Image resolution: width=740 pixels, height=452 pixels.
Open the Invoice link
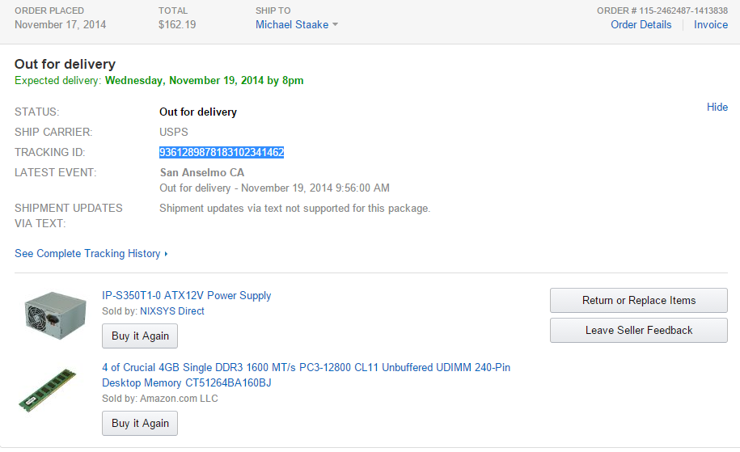(710, 24)
